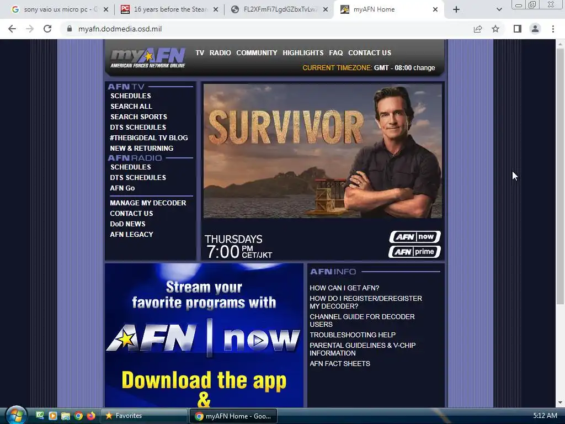Open the Windows Start button
Image resolution: width=565 pixels, height=424 pixels.
coord(15,415)
